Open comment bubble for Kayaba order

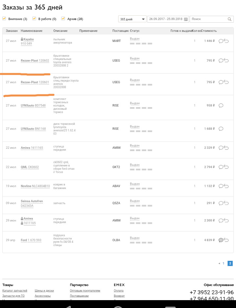click(x=221, y=41)
